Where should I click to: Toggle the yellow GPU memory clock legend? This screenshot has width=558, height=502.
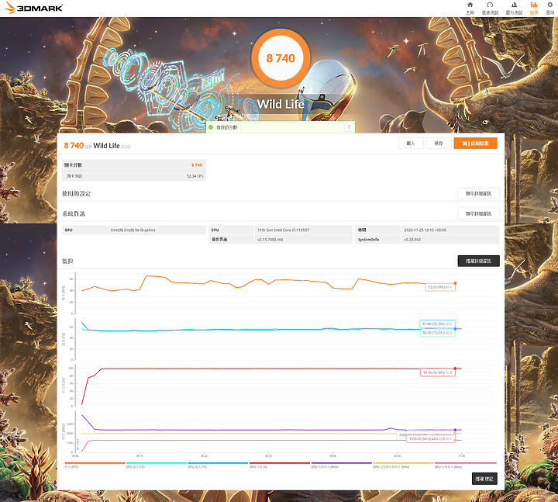point(403,466)
